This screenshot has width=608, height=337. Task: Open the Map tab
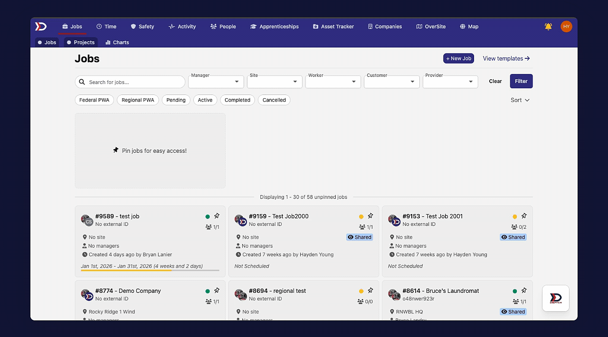pyautogui.click(x=469, y=27)
